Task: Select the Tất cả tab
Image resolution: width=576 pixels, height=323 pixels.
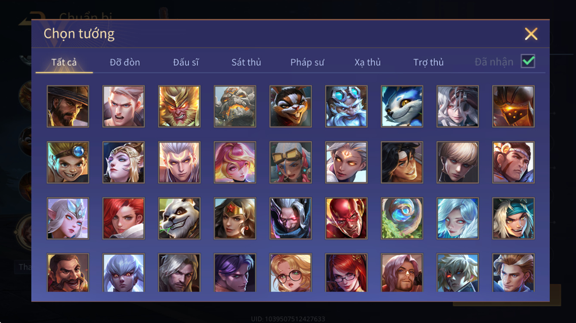Action: click(x=64, y=62)
